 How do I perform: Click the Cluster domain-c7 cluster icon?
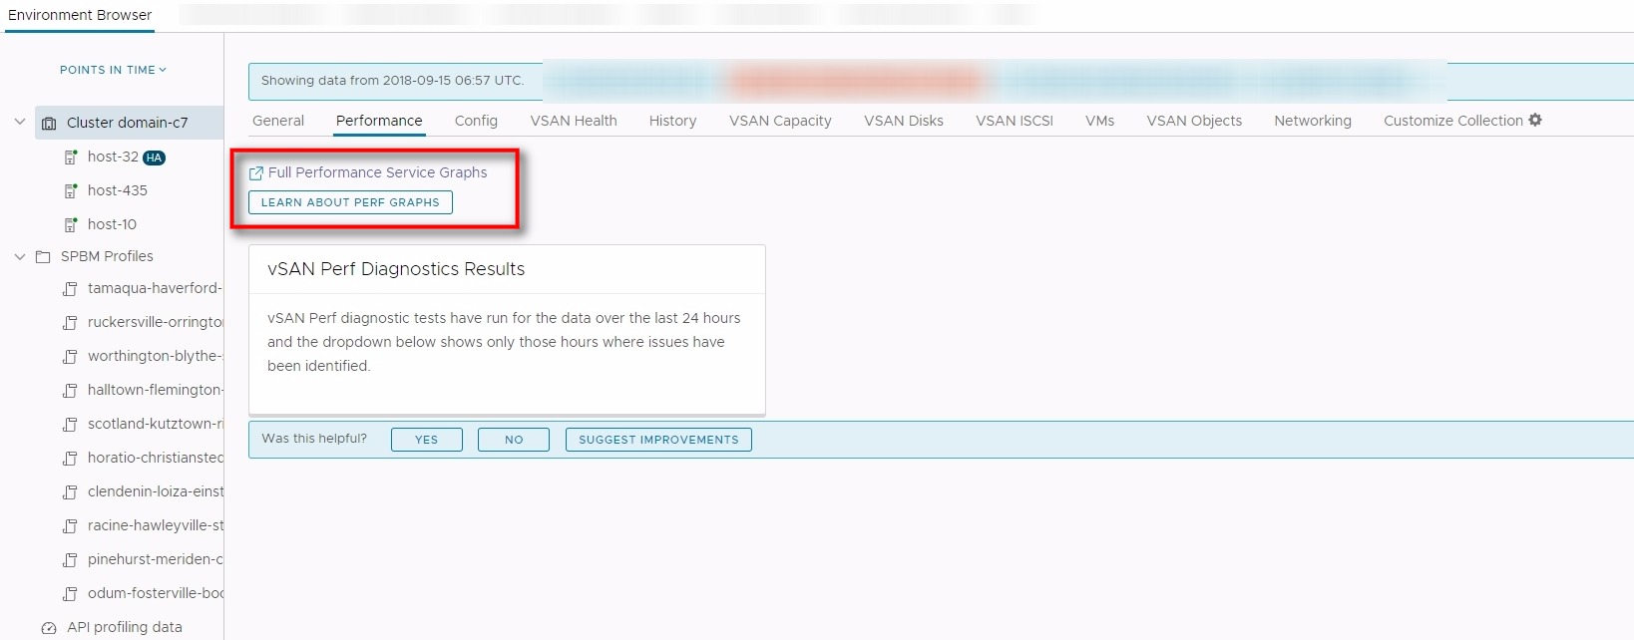[49, 124]
